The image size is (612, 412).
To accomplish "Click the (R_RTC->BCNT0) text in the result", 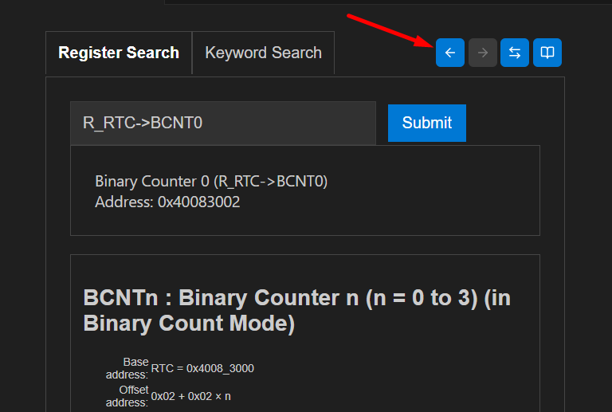I will click(270, 182).
